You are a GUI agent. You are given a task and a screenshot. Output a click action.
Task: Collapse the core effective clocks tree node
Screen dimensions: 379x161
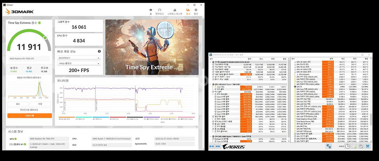(x=213, y=94)
